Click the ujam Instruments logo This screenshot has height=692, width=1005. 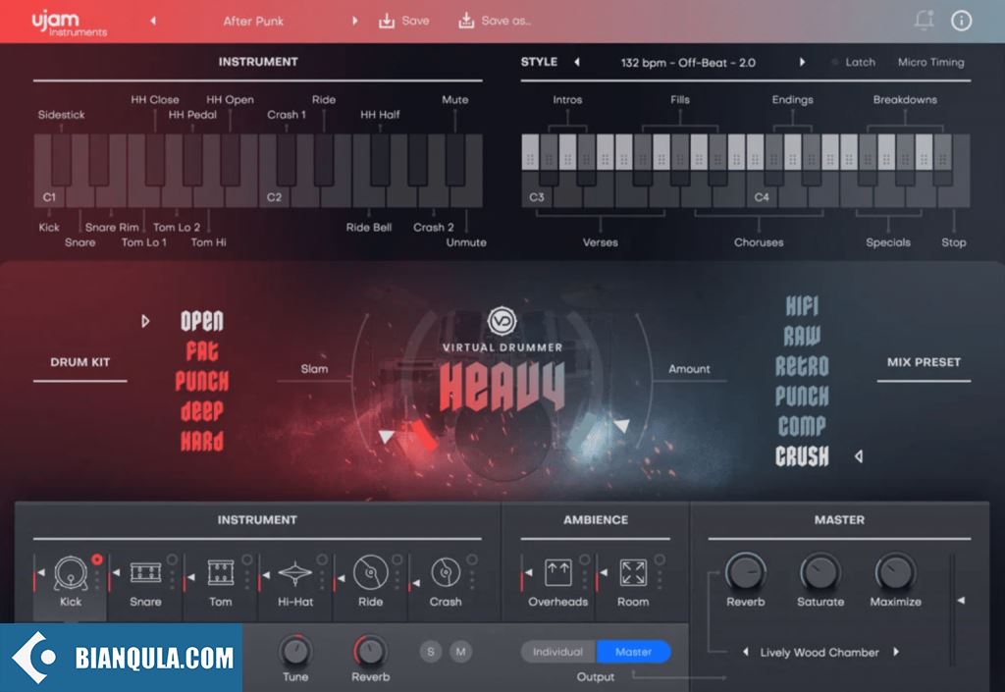coord(70,23)
